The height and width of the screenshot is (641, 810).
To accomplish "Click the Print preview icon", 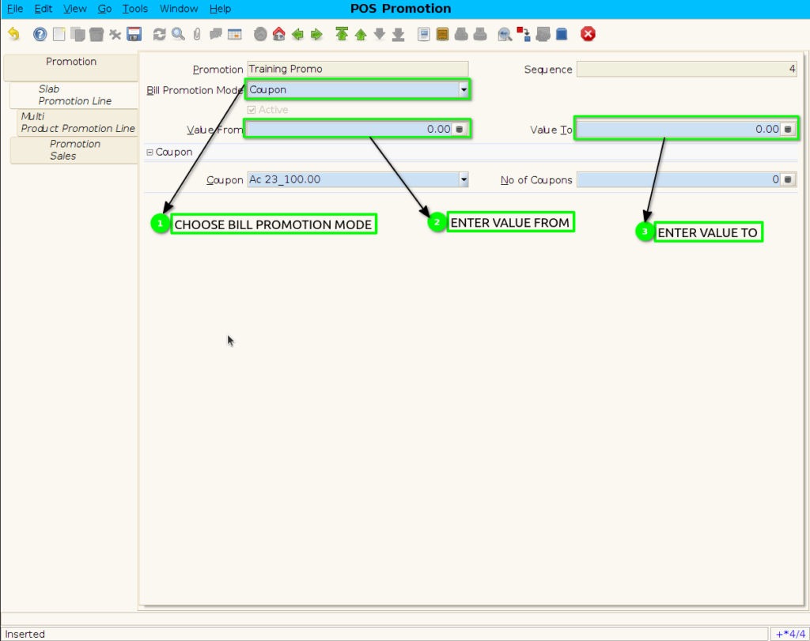I will (x=461, y=34).
